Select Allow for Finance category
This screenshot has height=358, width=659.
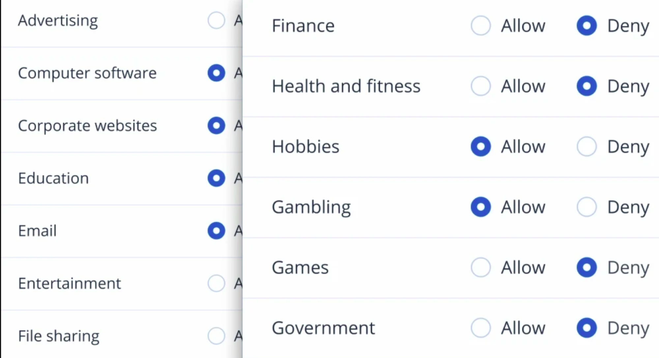tap(481, 26)
